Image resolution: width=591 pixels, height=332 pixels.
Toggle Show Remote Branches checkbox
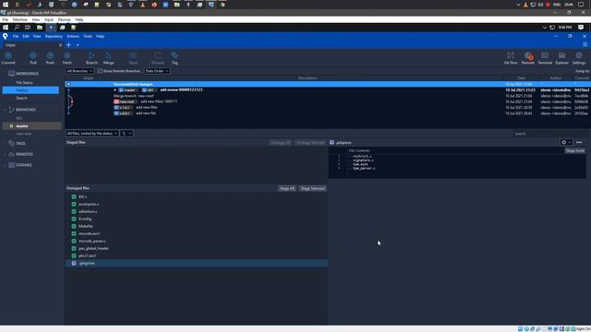tap(100, 71)
